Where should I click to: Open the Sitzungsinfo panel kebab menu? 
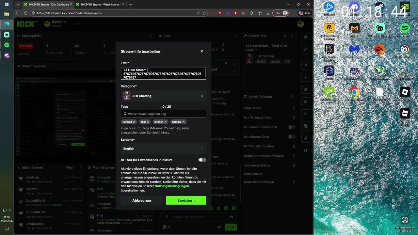151,36
